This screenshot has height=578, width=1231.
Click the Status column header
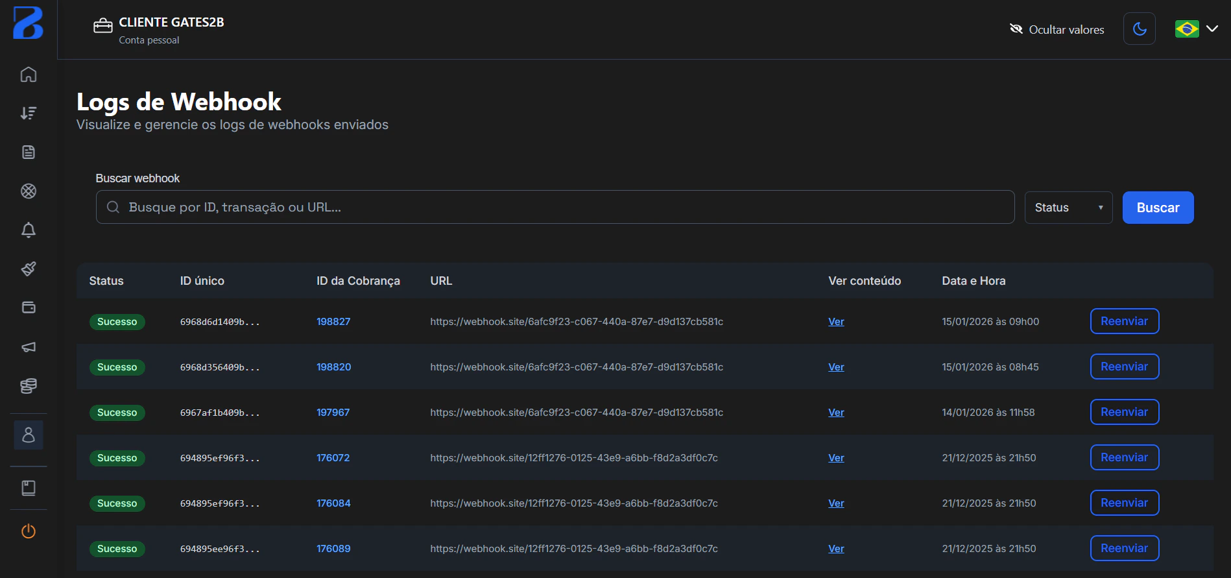(106, 281)
